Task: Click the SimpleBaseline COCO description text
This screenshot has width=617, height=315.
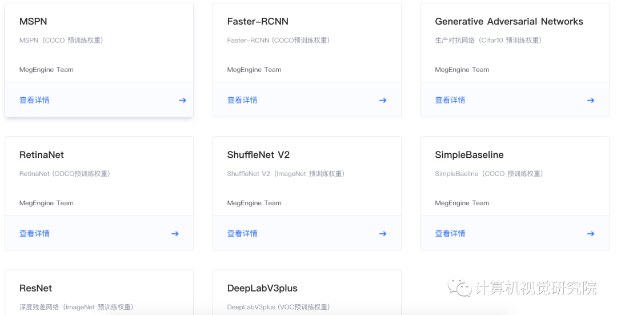Action: coord(488,174)
